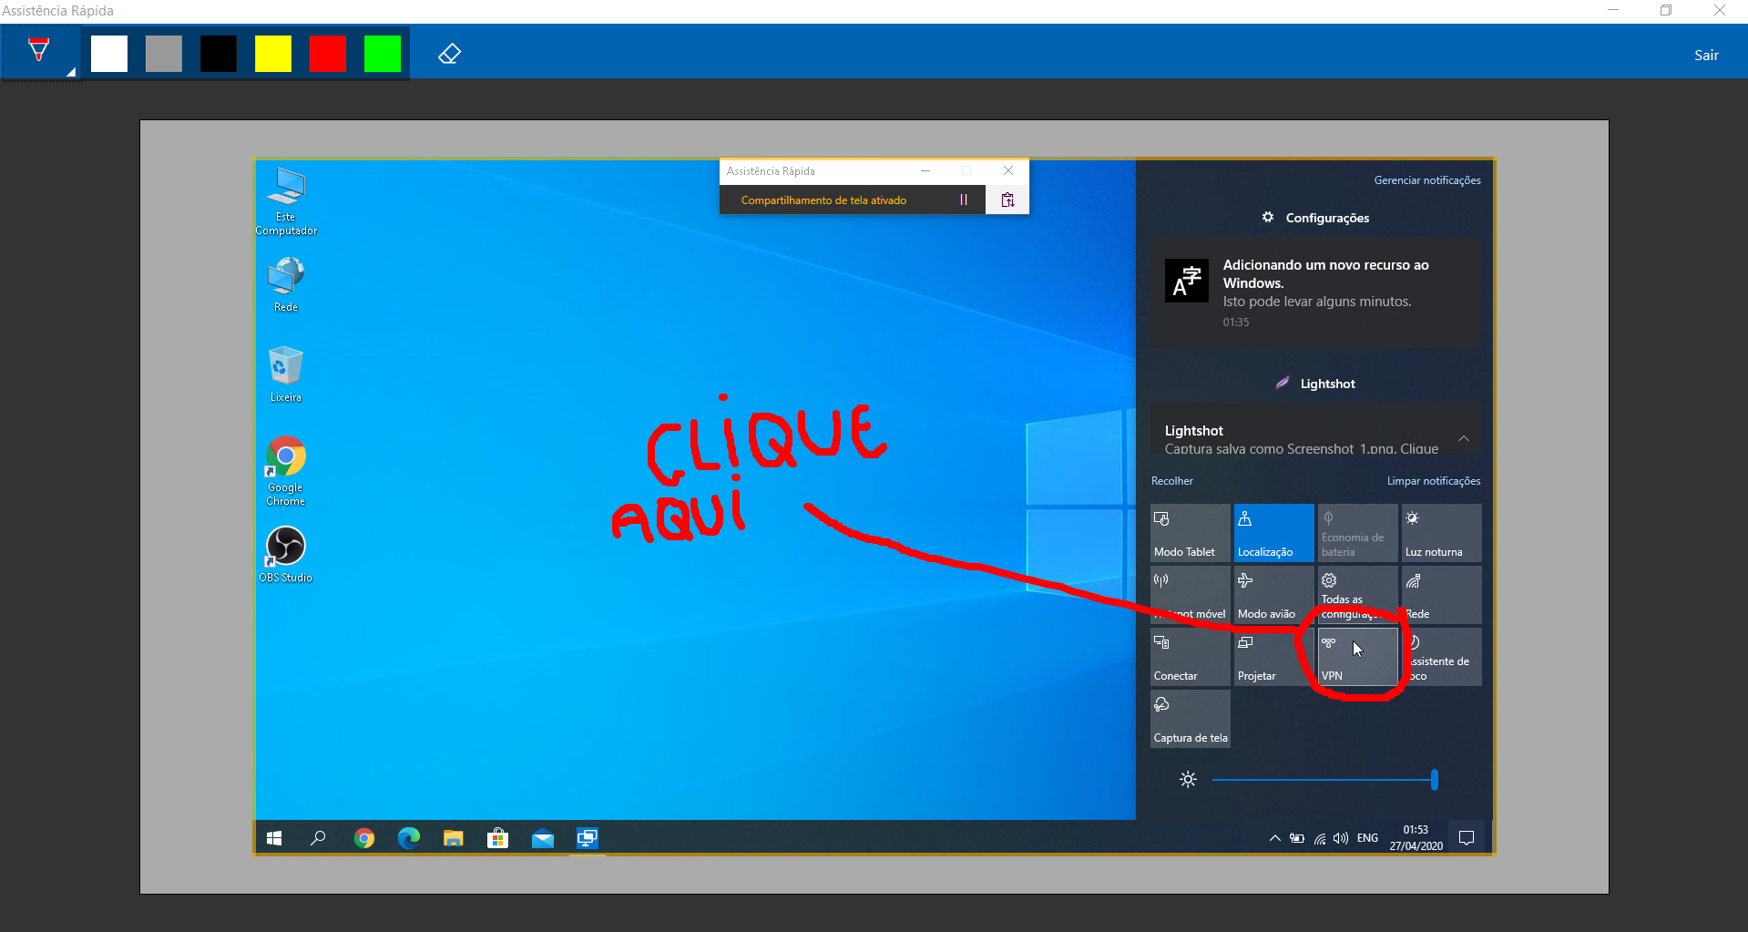Launch OBS Studio from the desktop
This screenshot has height=932, width=1748.
286,555
